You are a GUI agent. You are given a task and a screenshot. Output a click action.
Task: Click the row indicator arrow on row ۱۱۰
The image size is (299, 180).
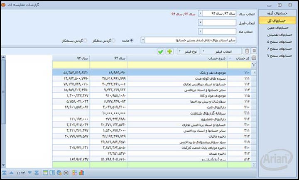tap(254, 73)
